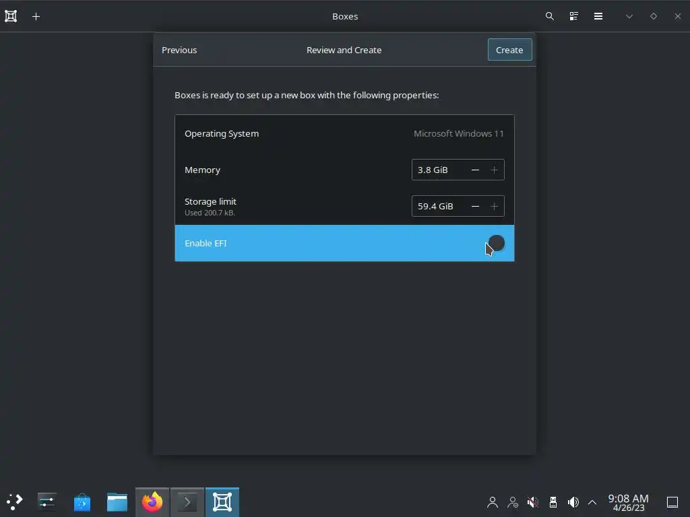Open removable devices tray icon
Viewport: 690px width, 517px height.
[x=553, y=502]
